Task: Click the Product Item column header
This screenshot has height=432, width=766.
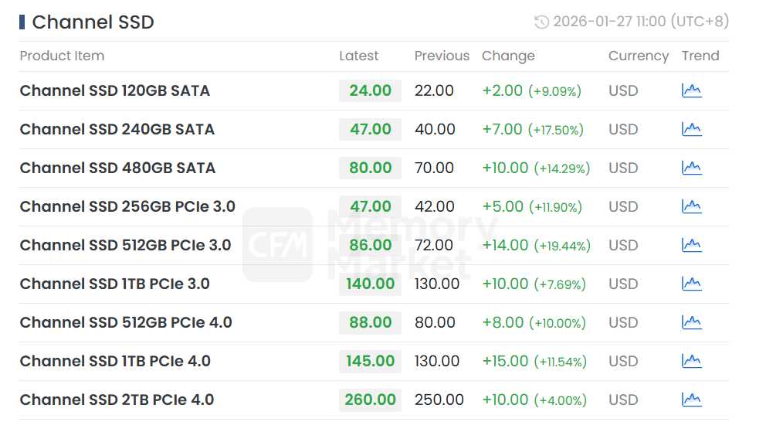Action: coord(62,56)
